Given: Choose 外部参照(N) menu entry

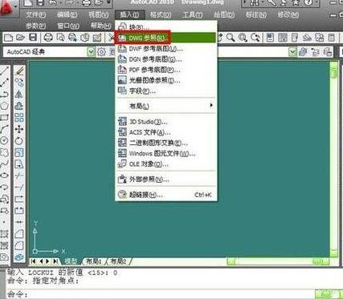Looking at the screenshot, I should coord(166,179).
